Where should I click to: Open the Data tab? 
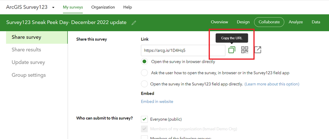(316, 22)
